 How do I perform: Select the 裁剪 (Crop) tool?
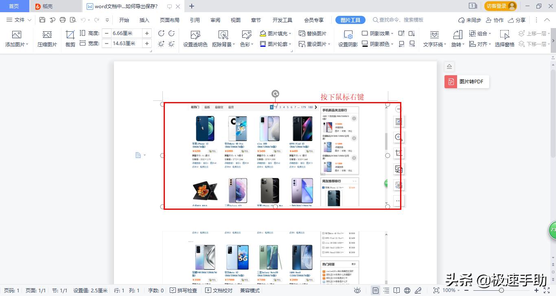[x=69, y=39]
